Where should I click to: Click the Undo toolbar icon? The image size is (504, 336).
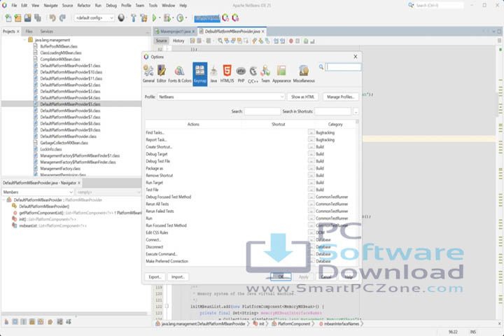pyautogui.click(x=52, y=18)
